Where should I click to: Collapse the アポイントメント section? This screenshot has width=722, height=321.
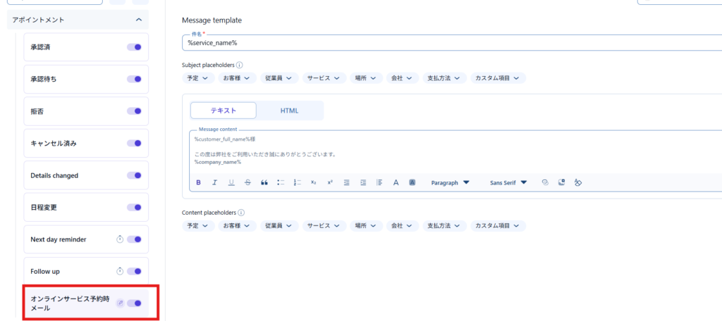(x=138, y=20)
